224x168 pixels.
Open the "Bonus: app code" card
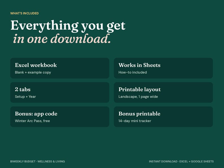click(x=60, y=117)
